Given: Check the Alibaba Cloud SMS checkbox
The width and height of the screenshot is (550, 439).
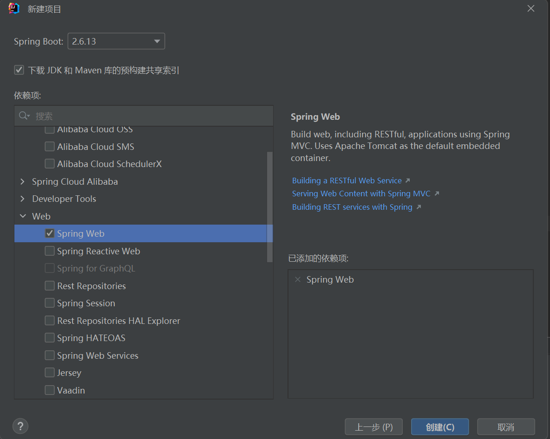Looking at the screenshot, I should (50, 147).
